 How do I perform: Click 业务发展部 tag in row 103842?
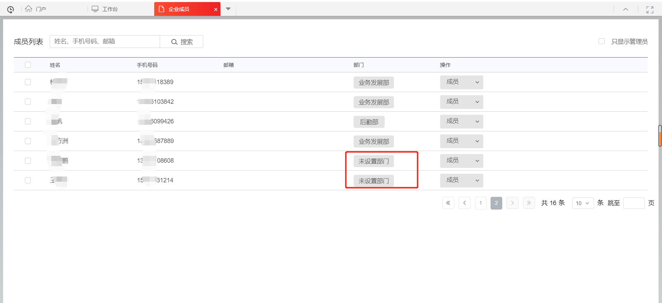[374, 102]
